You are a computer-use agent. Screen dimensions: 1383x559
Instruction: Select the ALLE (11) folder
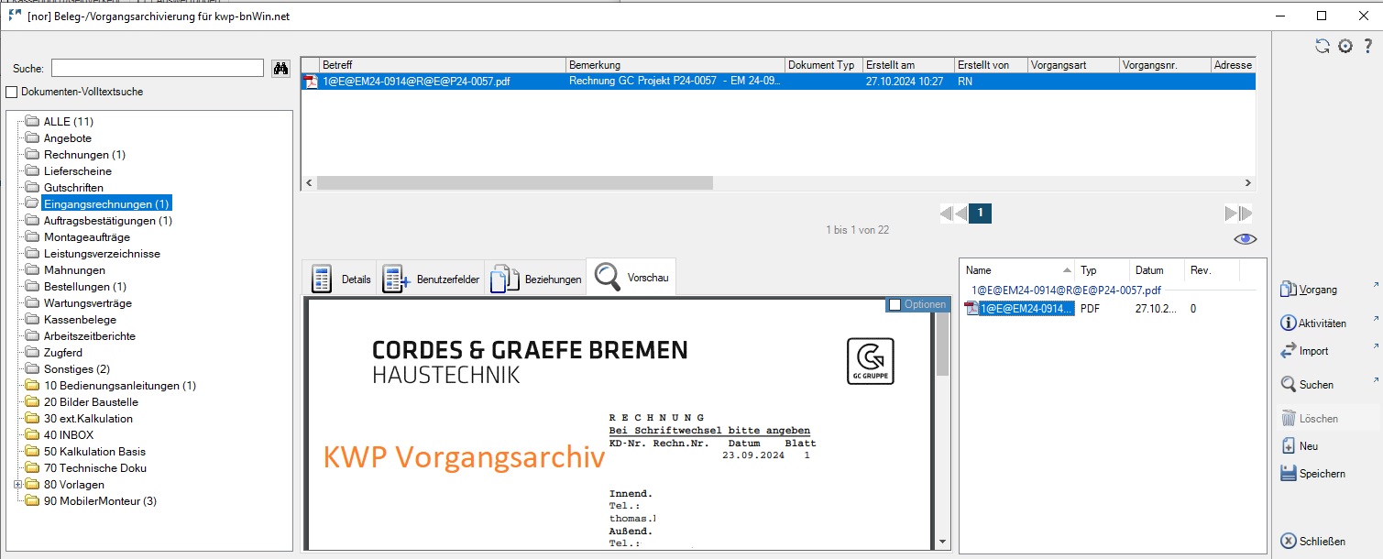click(69, 122)
